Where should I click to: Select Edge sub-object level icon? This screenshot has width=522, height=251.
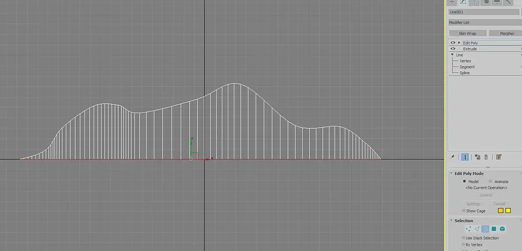click(477, 229)
